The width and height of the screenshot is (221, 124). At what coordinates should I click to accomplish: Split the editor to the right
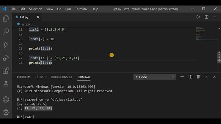(206, 17)
